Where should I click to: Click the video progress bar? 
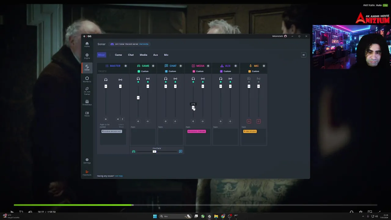coord(195,205)
